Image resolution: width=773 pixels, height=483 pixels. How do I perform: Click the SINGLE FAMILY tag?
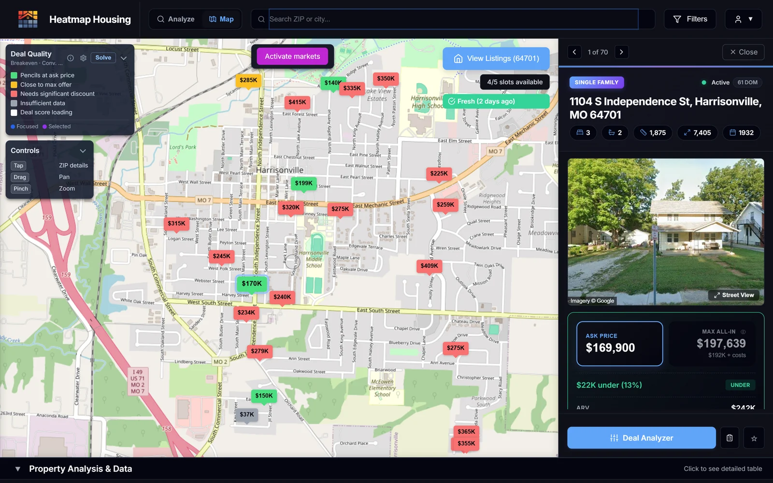(x=597, y=83)
